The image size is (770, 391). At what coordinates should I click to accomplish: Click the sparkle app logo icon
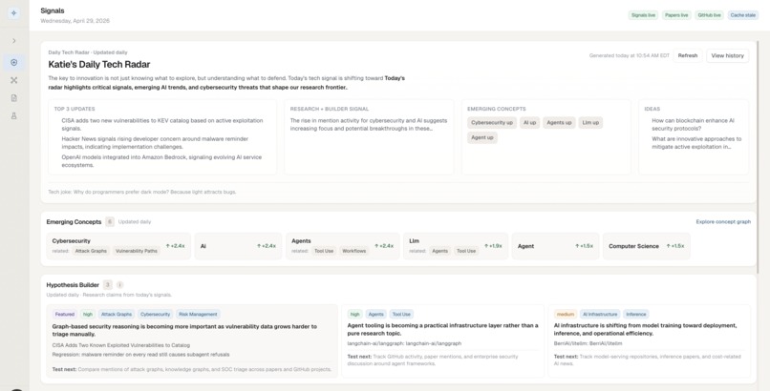click(x=13, y=13)
